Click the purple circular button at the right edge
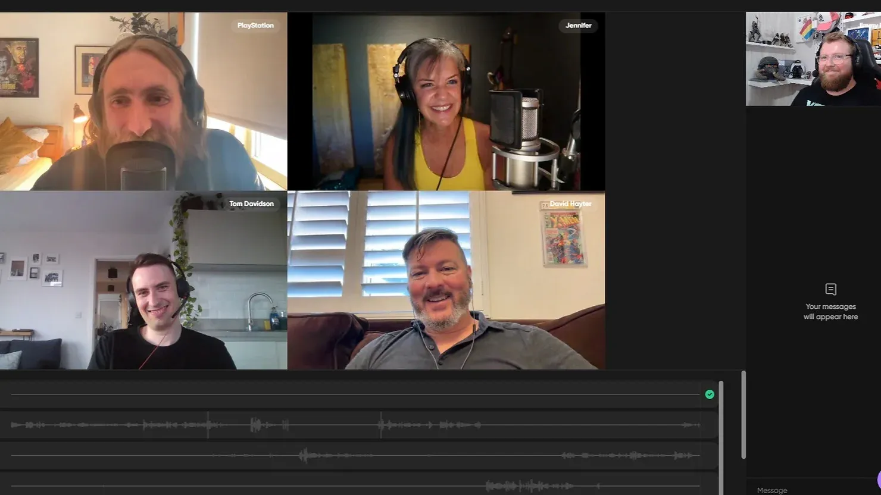This screenshot has height=495, width=881. pyautogui.click(x=879, y=479)
